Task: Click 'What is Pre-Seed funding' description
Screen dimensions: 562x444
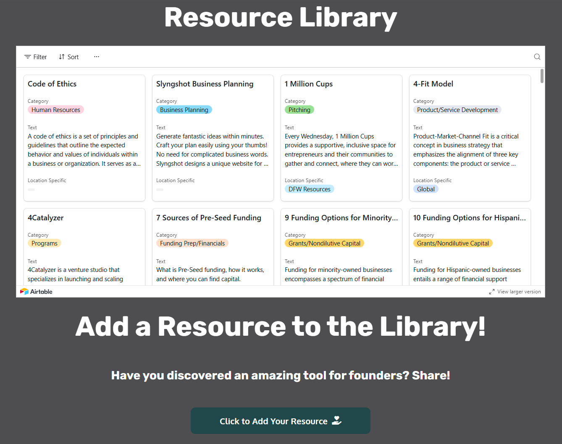Action: [210, 274]
